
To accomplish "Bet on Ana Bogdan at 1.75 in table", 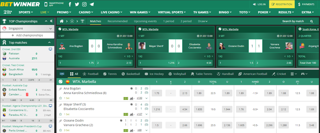I will click(157, 93).
